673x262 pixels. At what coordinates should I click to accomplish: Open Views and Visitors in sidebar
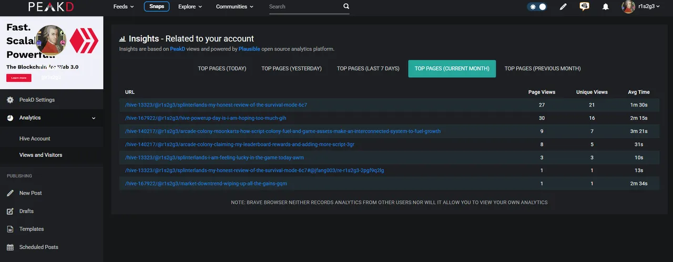pos(40,155)
